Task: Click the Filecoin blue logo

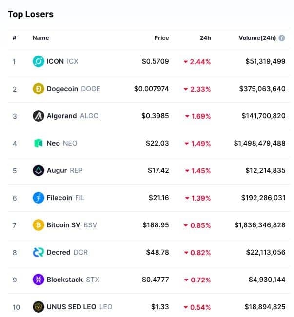Action: tap(38, 198)
